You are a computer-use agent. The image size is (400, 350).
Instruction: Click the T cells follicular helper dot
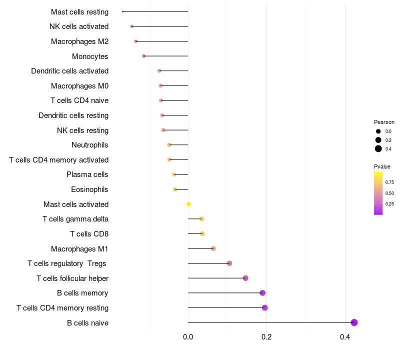coord(245,278)
